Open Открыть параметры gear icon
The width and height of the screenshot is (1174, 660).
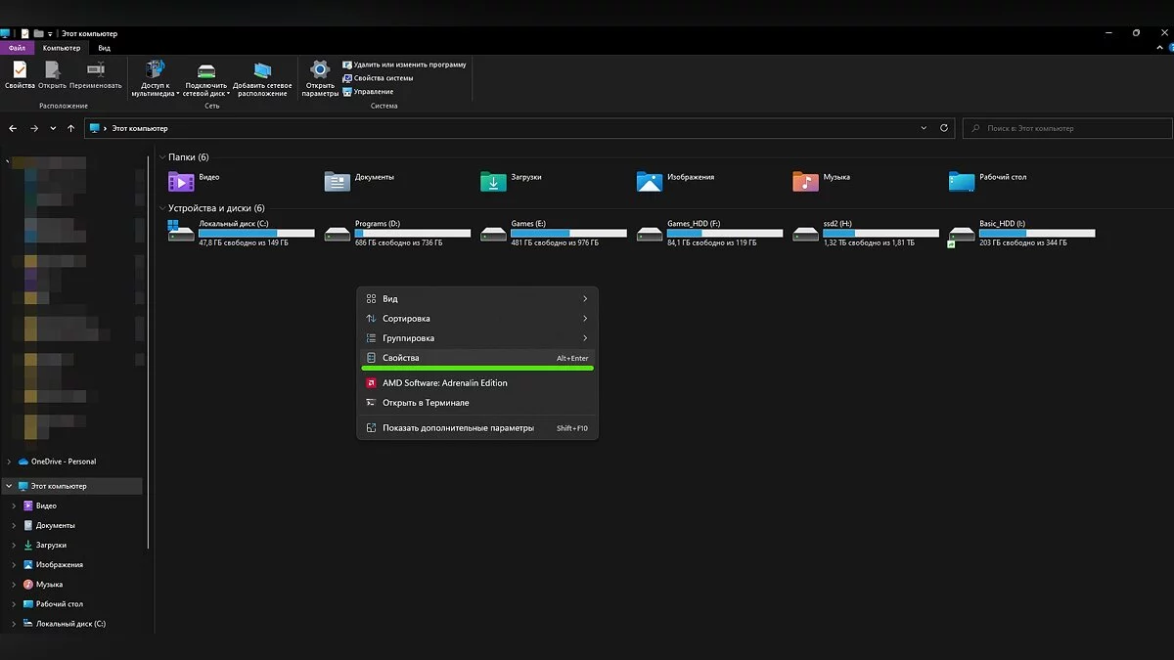pos(320,70)
